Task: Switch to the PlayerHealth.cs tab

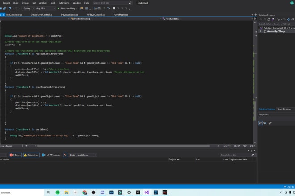Action: click(121, 15)
